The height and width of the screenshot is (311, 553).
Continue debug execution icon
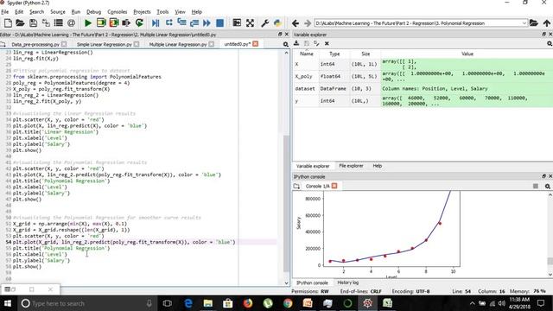[207, 23]
